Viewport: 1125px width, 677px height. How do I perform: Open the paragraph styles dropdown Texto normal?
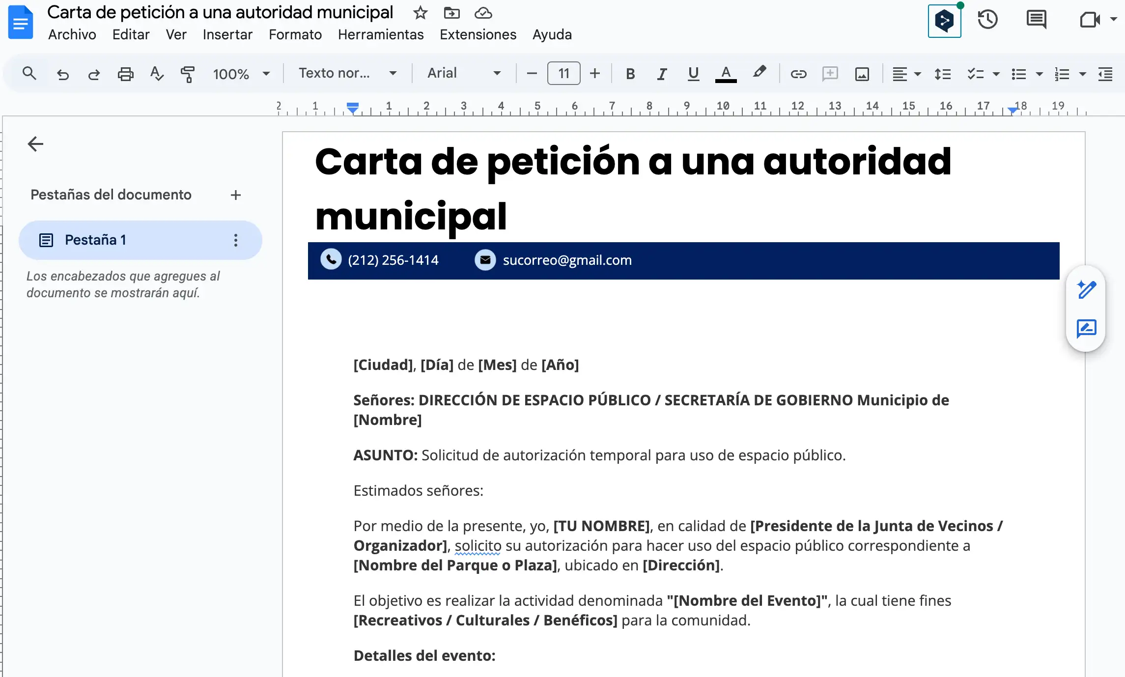[347, 73]
